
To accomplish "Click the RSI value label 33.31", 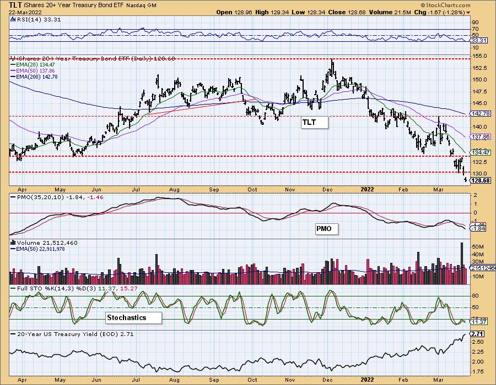I will (x=478, y=41).
